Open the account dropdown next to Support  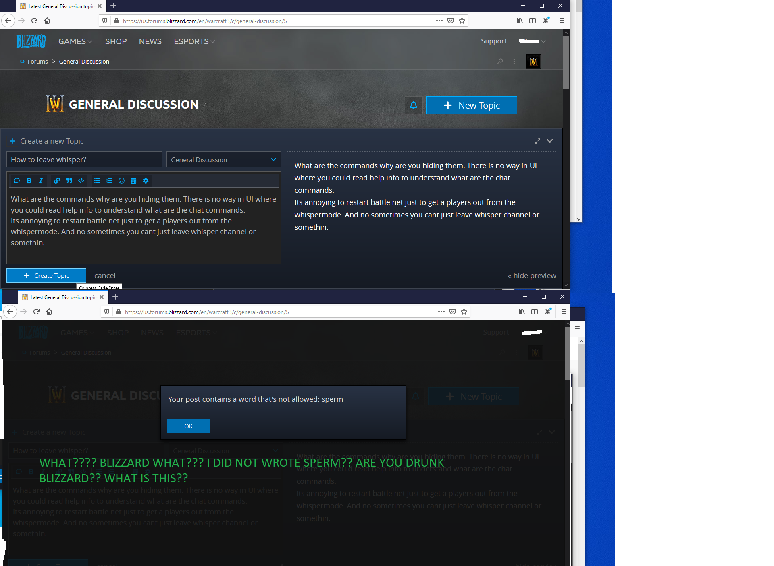(x=533, y=41)
